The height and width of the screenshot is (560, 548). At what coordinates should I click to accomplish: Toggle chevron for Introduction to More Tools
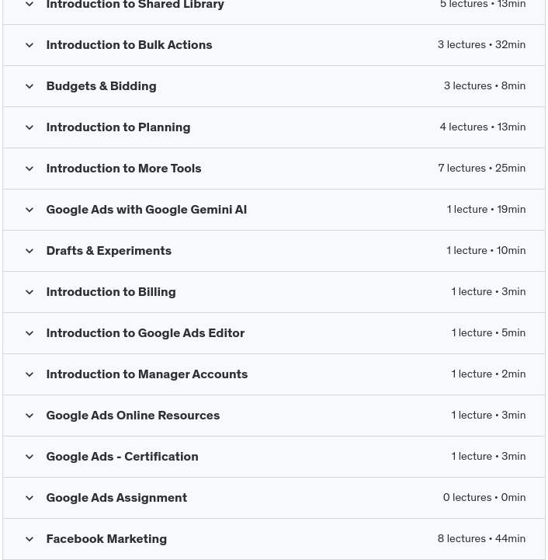(29, 169)
